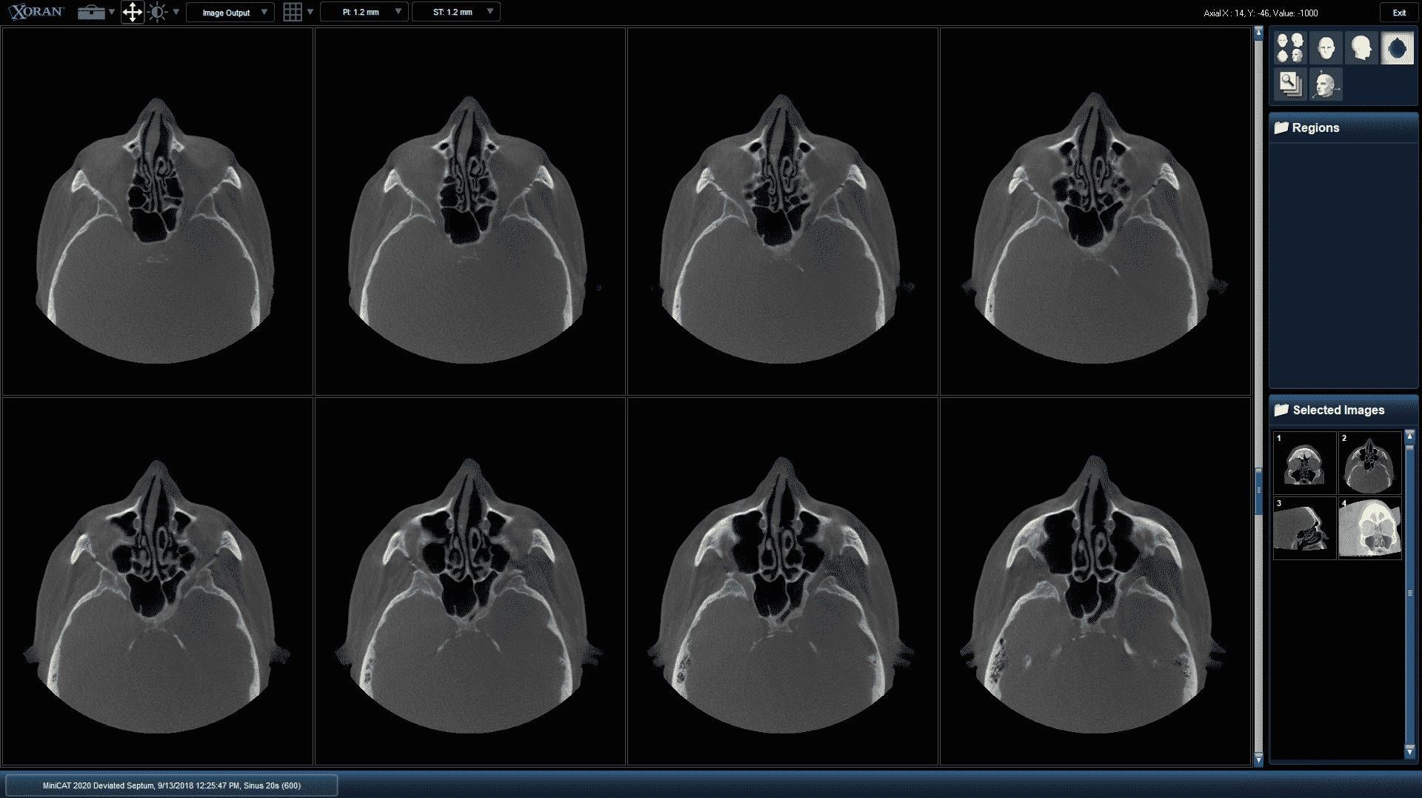Screen dimensions: 1422x798
Task: Open the Image Output dropdown
Action: coord(230,12)
